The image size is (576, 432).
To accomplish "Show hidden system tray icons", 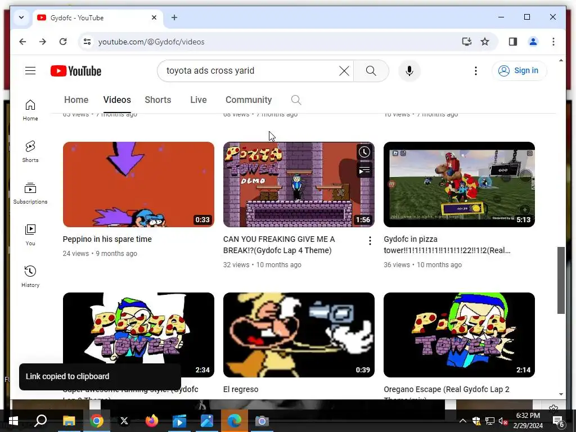I will (462, 421).
